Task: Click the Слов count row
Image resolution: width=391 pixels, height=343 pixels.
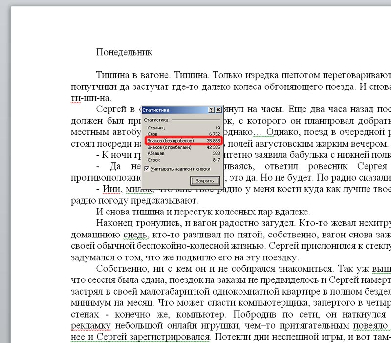Action: click(184, 134)
